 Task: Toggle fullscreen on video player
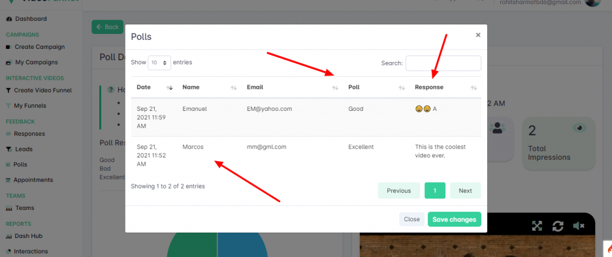(537, 226)
